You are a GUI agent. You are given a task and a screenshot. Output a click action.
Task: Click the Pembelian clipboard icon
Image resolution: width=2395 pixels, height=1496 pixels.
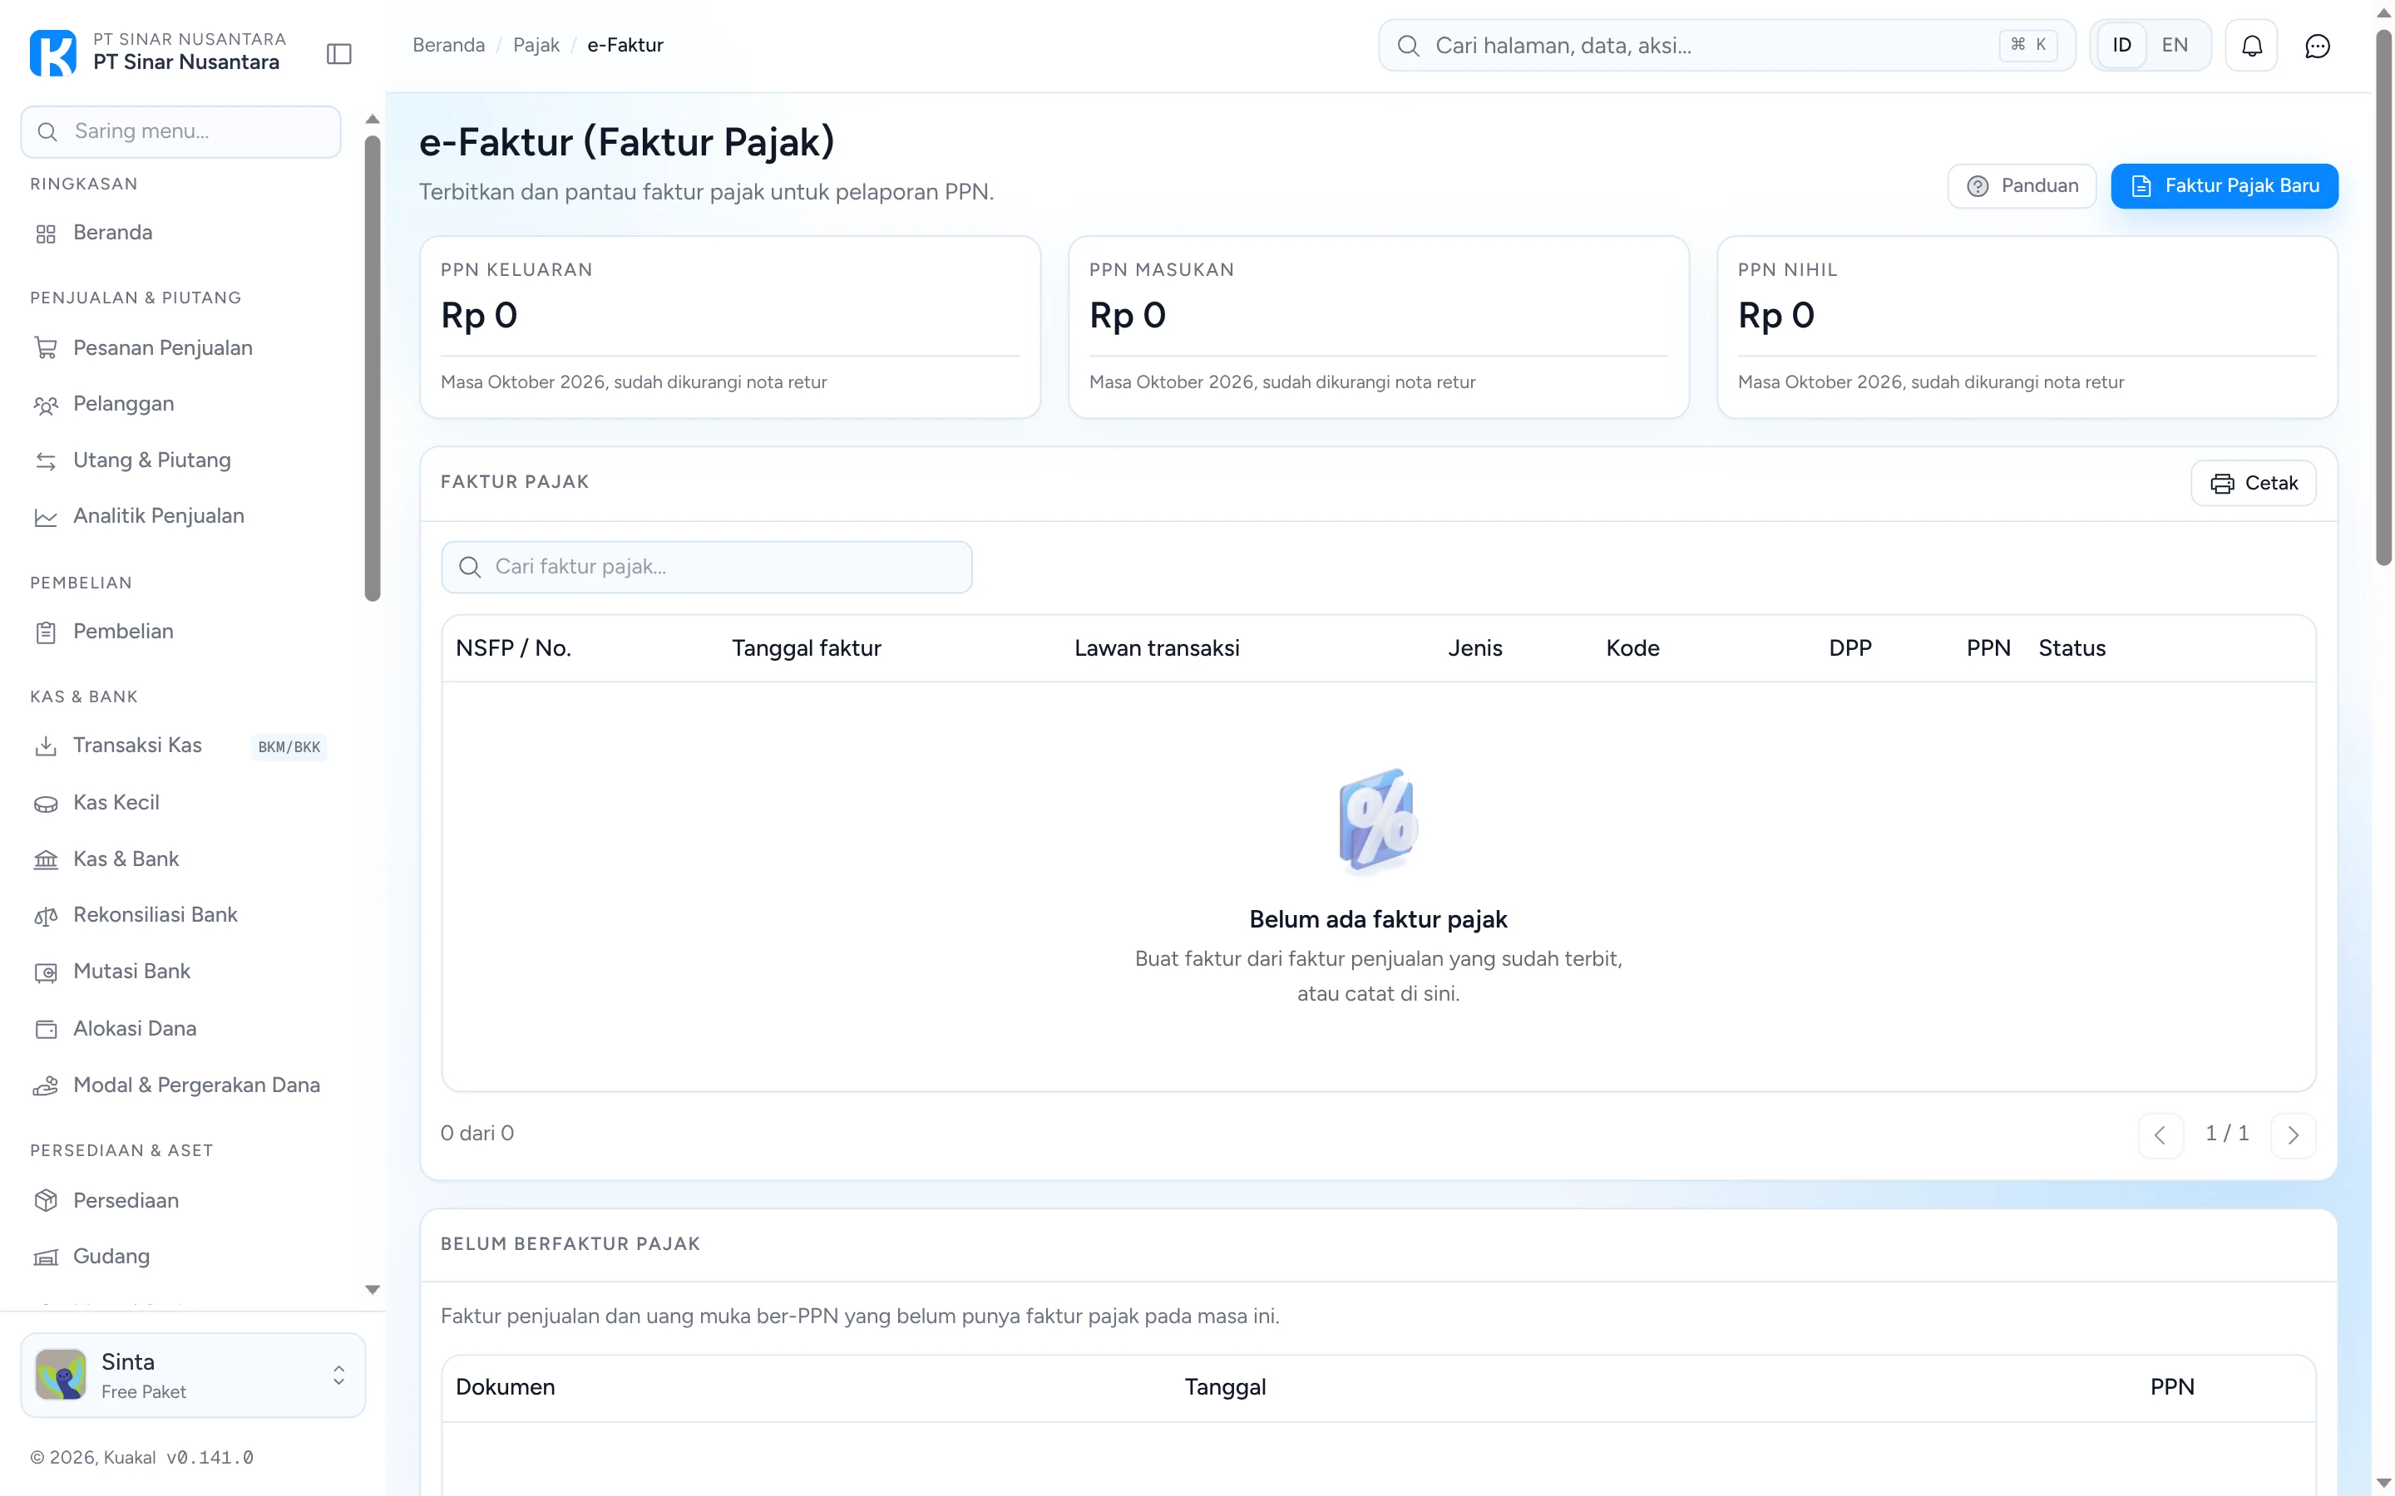tap(46, 632)
